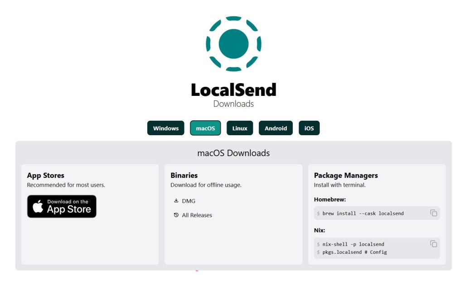
Task: Click the Apple logo in the App Store badge
Action: (x=39, y=207)
